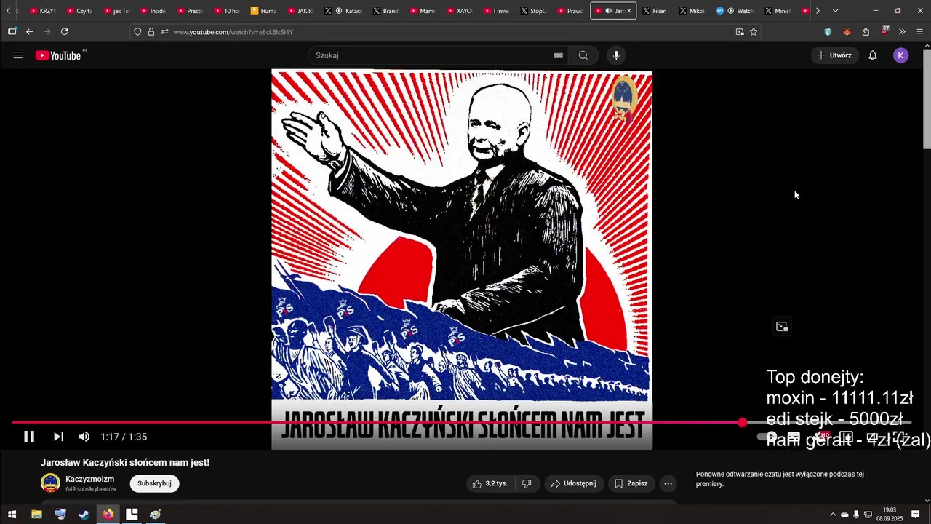Viewport: 931px width, 524px height.
Task: Open the extensions puzzle icon
Action: 866,32
